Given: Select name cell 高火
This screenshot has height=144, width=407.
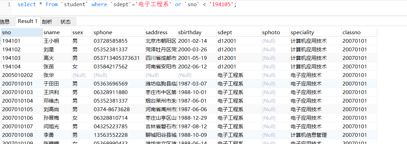Looking at the screenshot, I should click(x=57, y=58).
